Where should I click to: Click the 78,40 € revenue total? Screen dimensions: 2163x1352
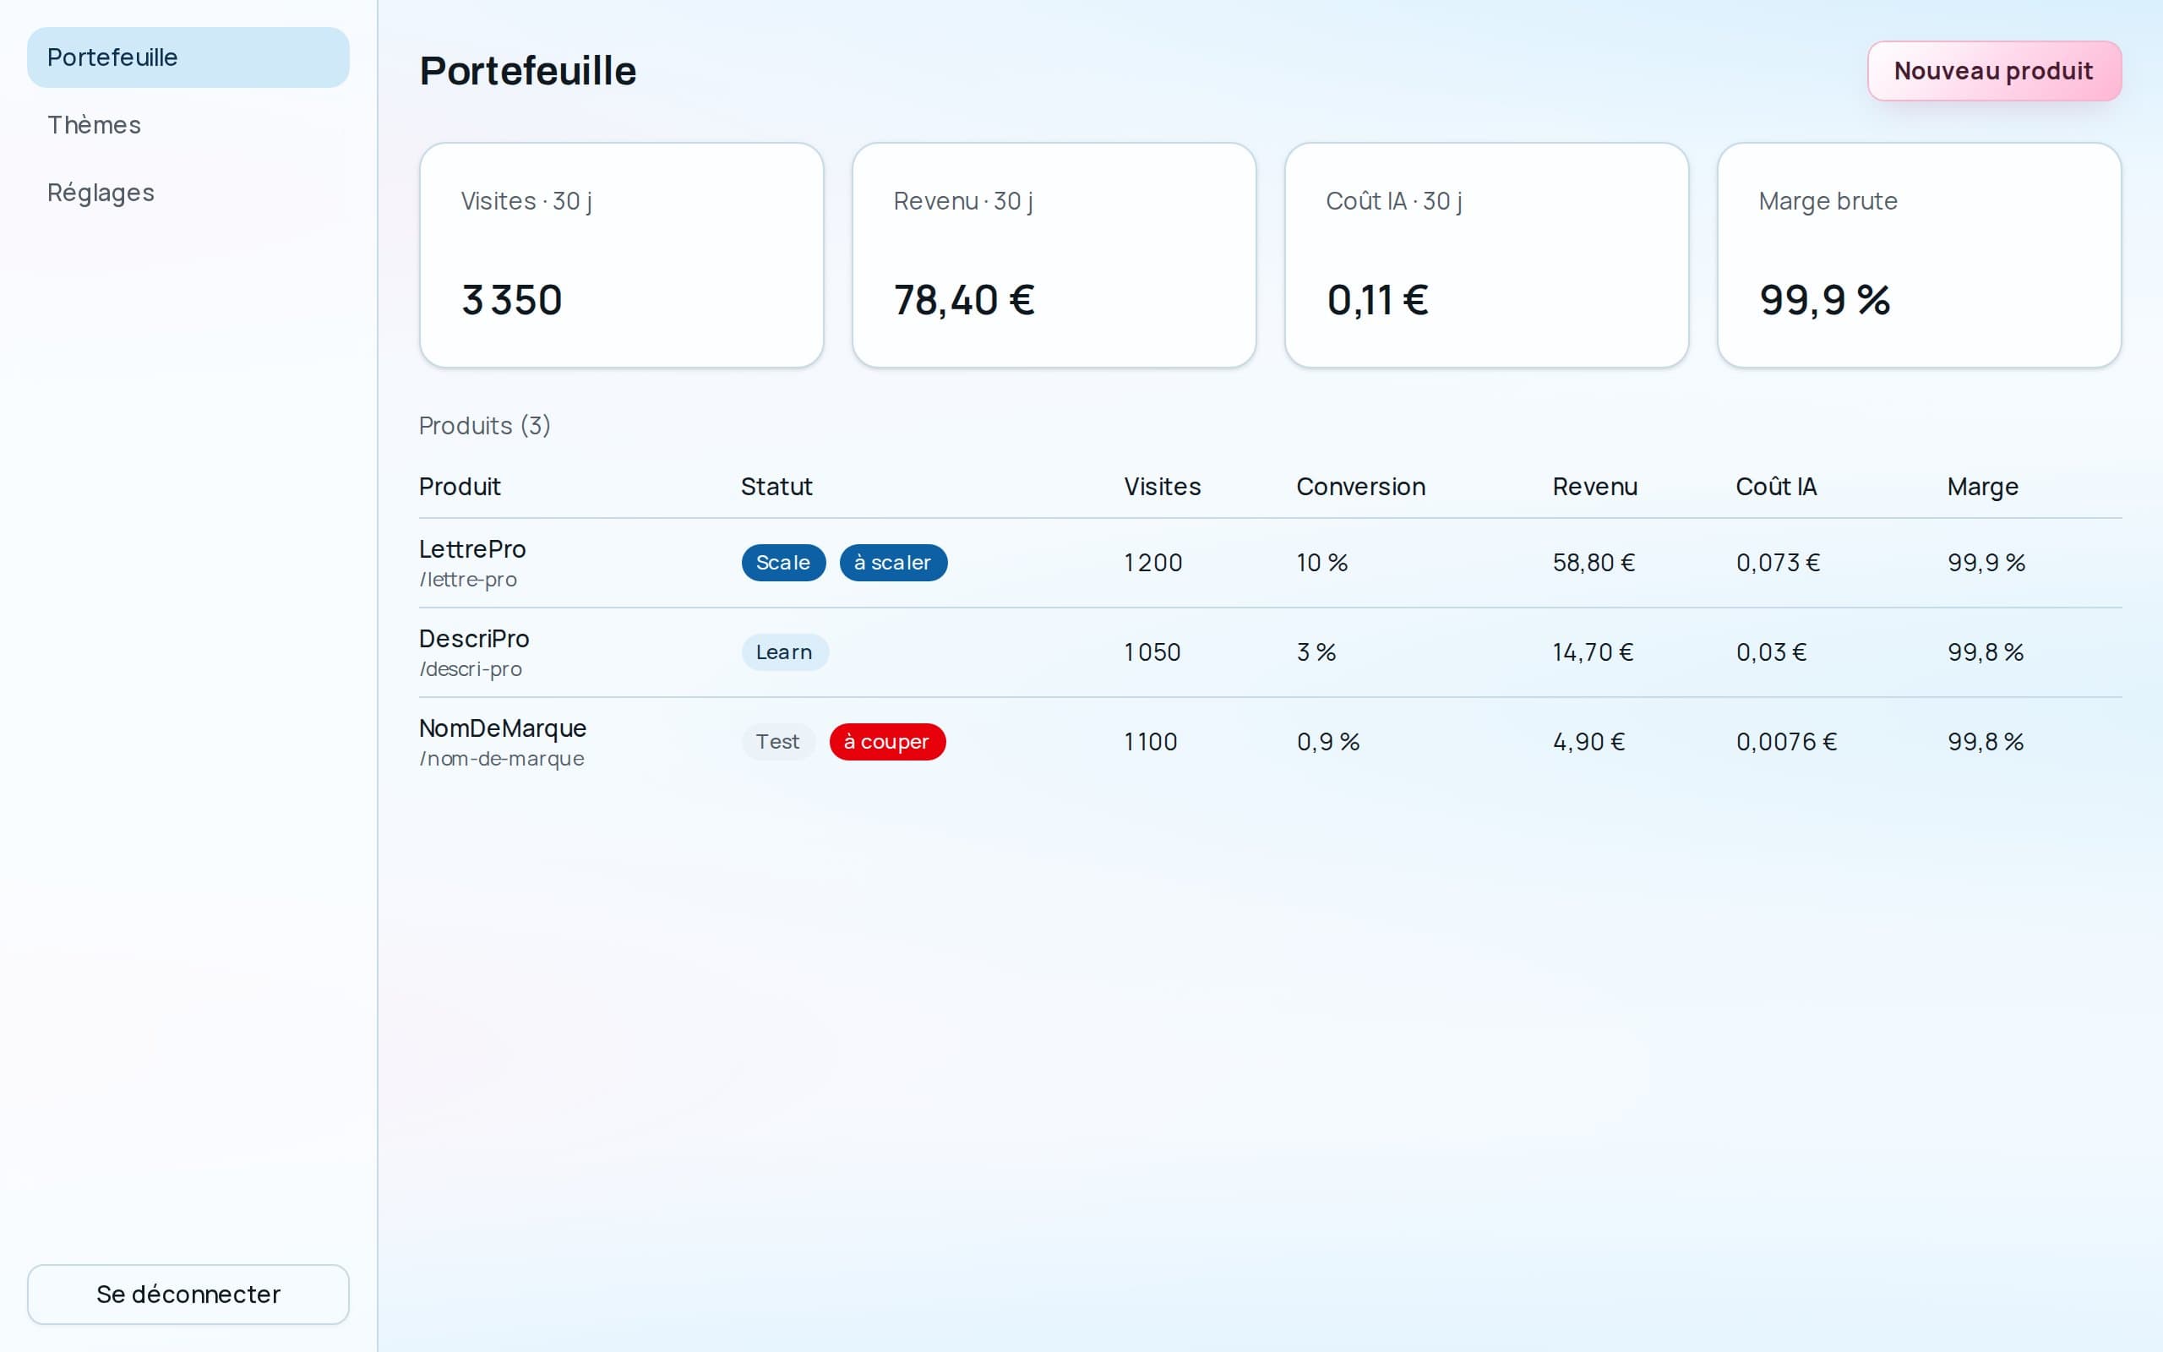(x=963, y=299)
